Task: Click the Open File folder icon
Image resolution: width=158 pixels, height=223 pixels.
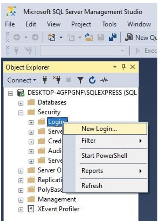Action: 89,37
